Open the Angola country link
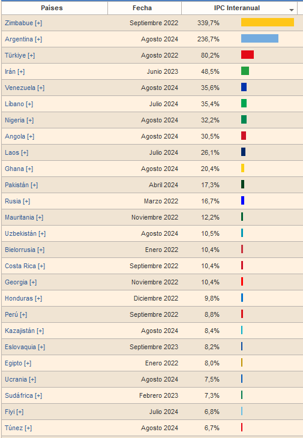The height and width of the screenshot is (438, 303). tap(15, 136)
